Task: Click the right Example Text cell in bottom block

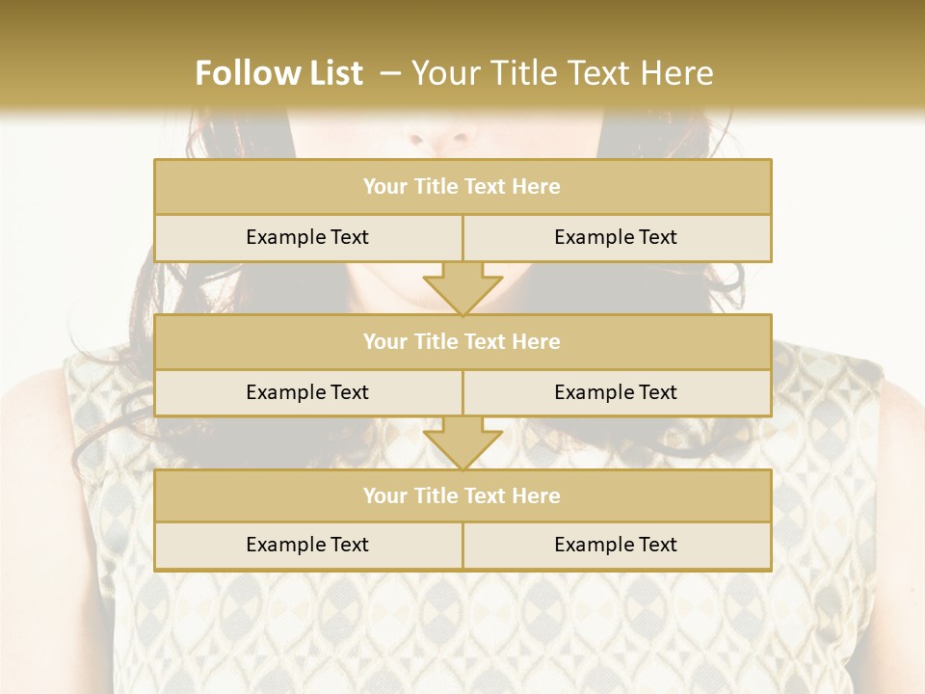Action: tap(617, 546)
